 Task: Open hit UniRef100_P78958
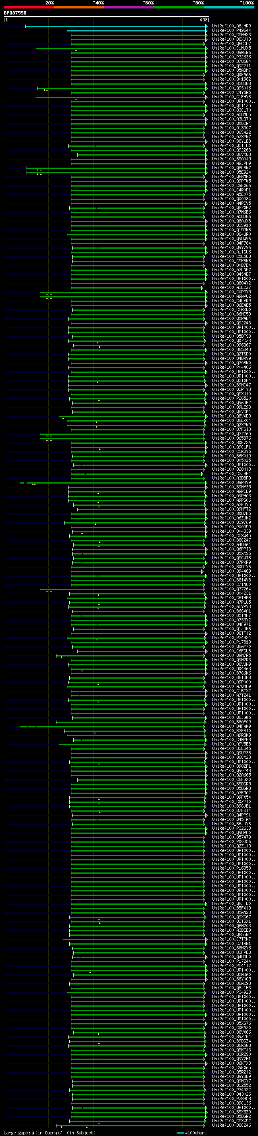coord(231,1099)
